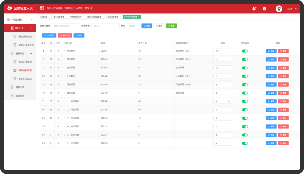Click the 王小祥 user avatar
The height and width of the screenshot is (174, 304).
pos(279,9)
